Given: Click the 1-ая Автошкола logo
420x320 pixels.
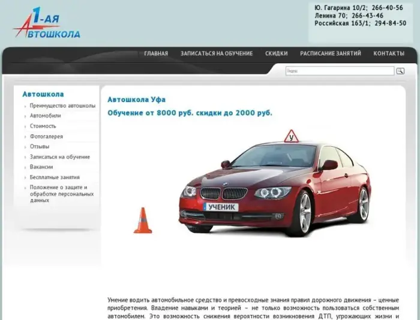Looking at the screenshot, I should tap(47, 23).
